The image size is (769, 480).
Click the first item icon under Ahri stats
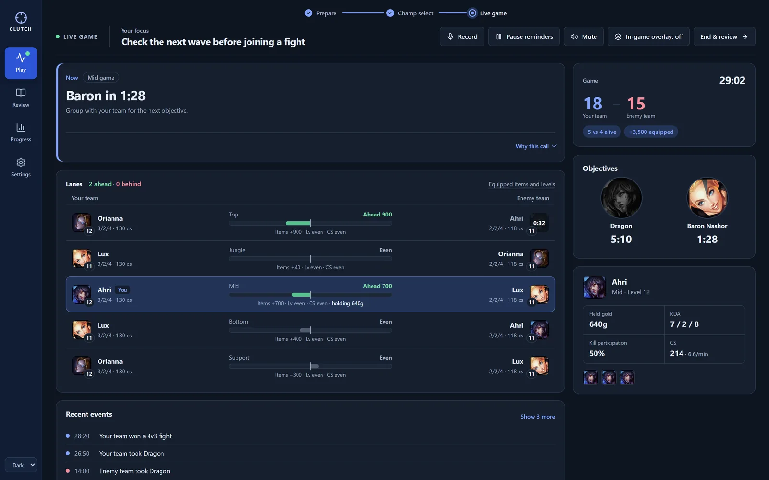(591, 377)
